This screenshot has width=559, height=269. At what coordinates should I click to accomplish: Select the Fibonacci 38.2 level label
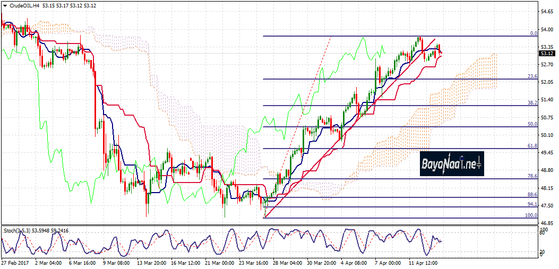click(x=532, y=102)
